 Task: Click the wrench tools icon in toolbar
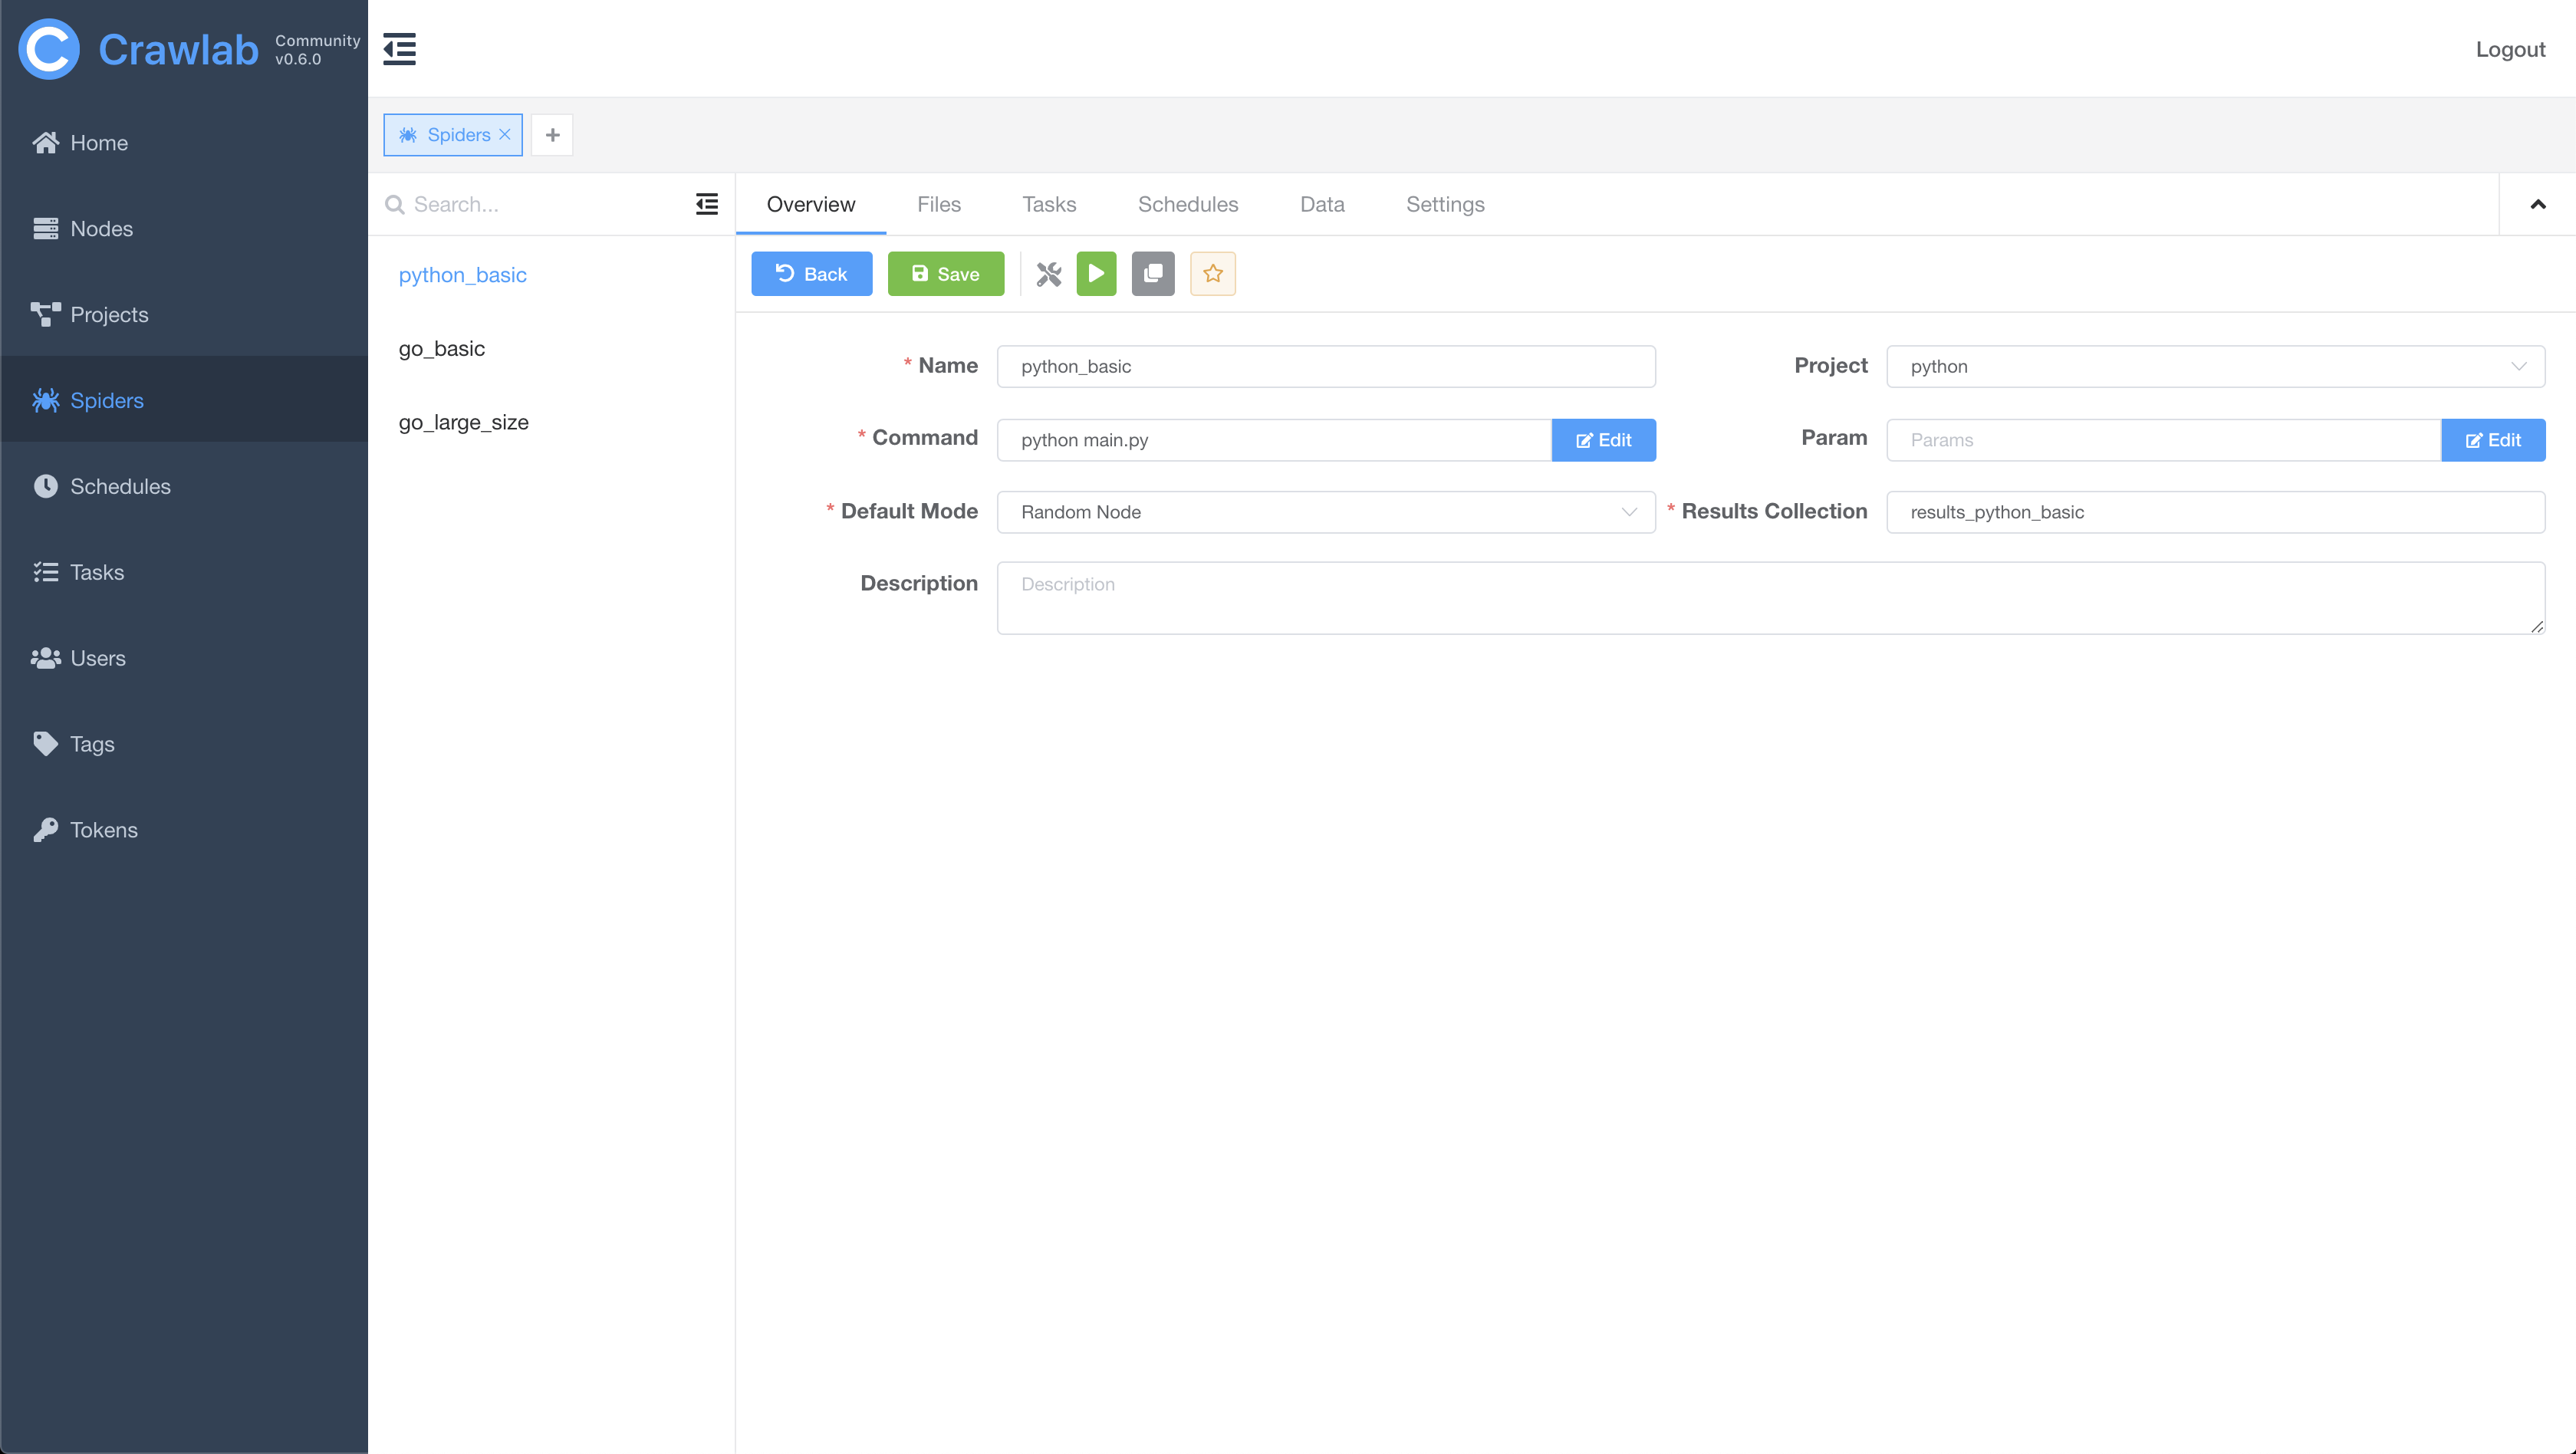pyautogui.click(x=1048, y=273)
